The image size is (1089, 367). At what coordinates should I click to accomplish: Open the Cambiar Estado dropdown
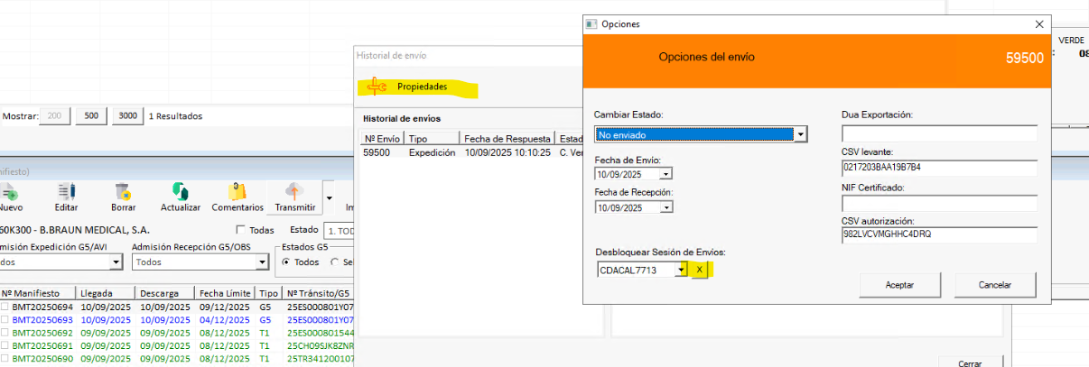[x=799, y=134]
